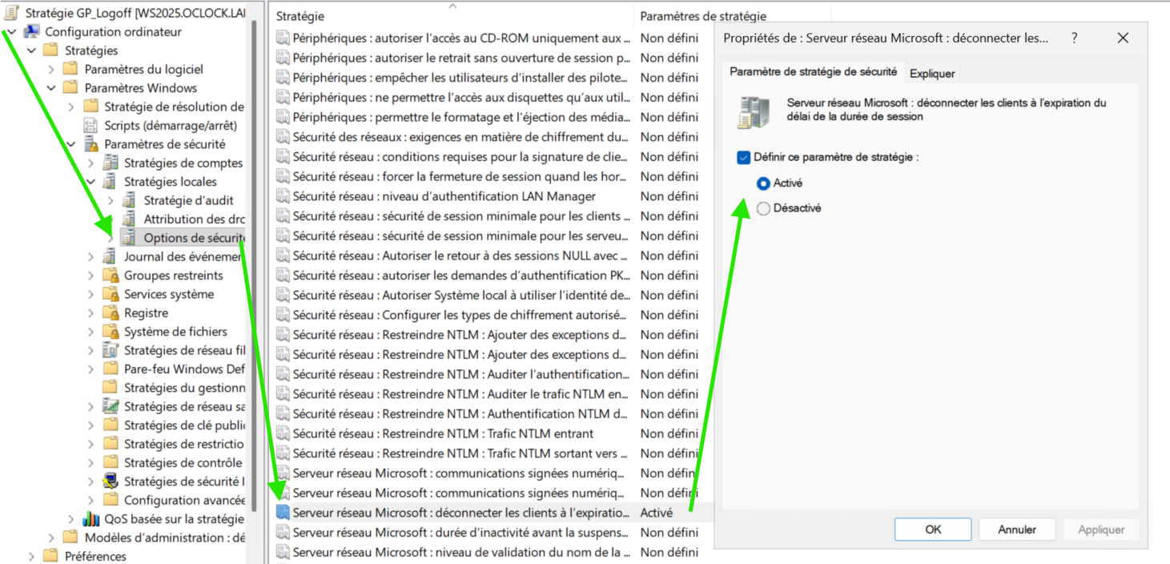Click the Groupes restreints folder icon
Screen dimensions: 1170x564
pyautogui.click(x=111, y=276)
